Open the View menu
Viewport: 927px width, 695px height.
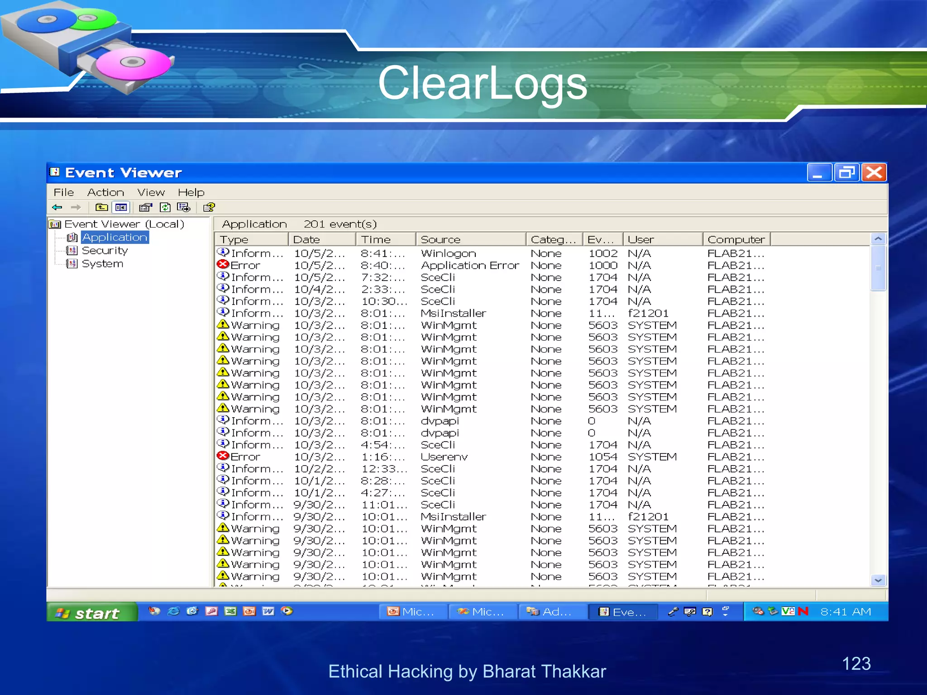tap(151, 192)
